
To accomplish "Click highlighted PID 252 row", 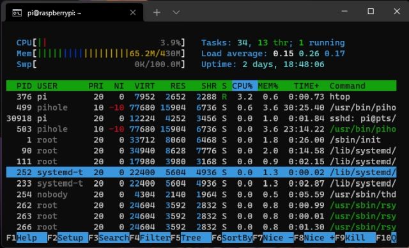I will (201, 173).
